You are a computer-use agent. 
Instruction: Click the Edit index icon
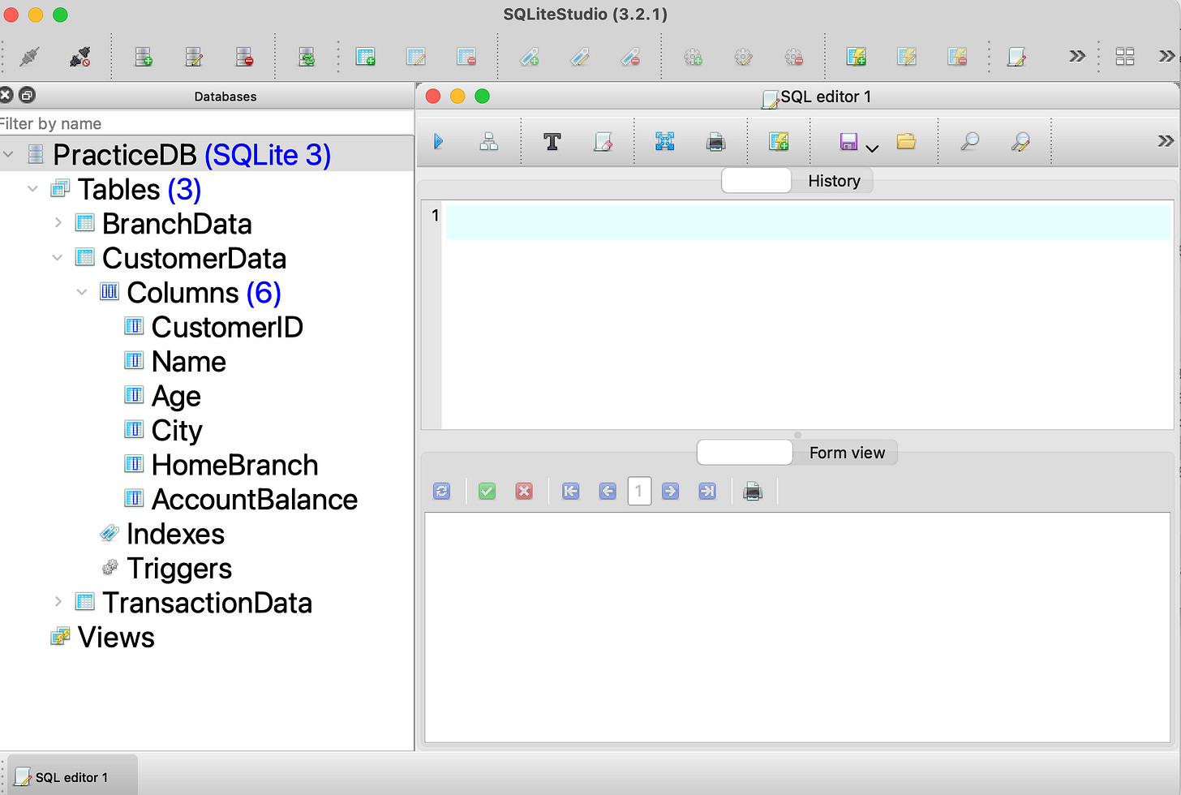(580, 57)
